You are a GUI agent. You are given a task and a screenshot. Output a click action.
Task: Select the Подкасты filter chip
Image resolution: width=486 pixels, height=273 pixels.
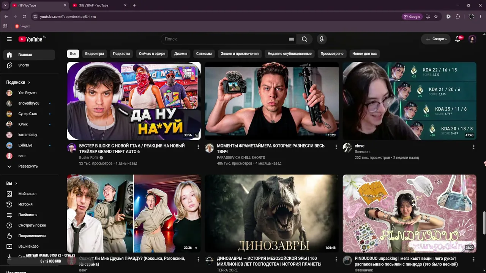tap(121, 54)
